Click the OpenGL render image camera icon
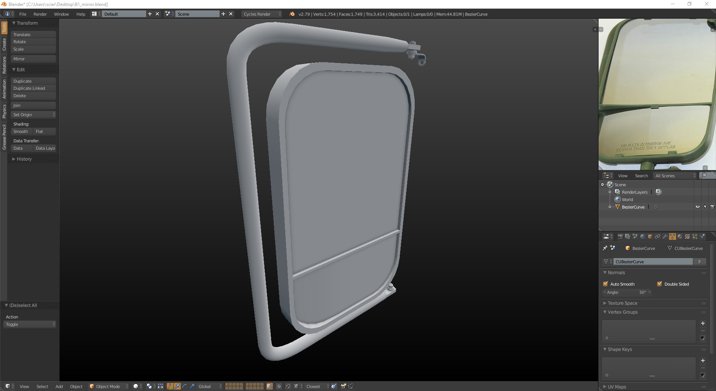The width and height of the screenshot is (716, 391). point(343,386)
